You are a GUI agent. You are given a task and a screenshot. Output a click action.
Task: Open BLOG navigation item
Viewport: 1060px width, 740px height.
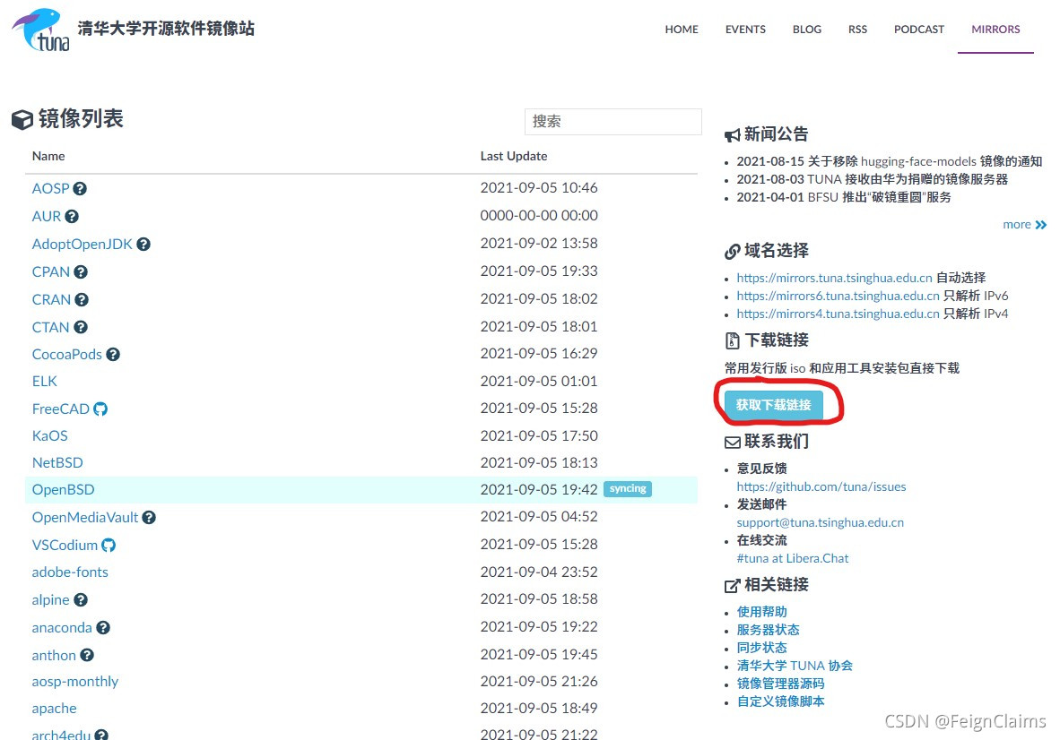807,30
